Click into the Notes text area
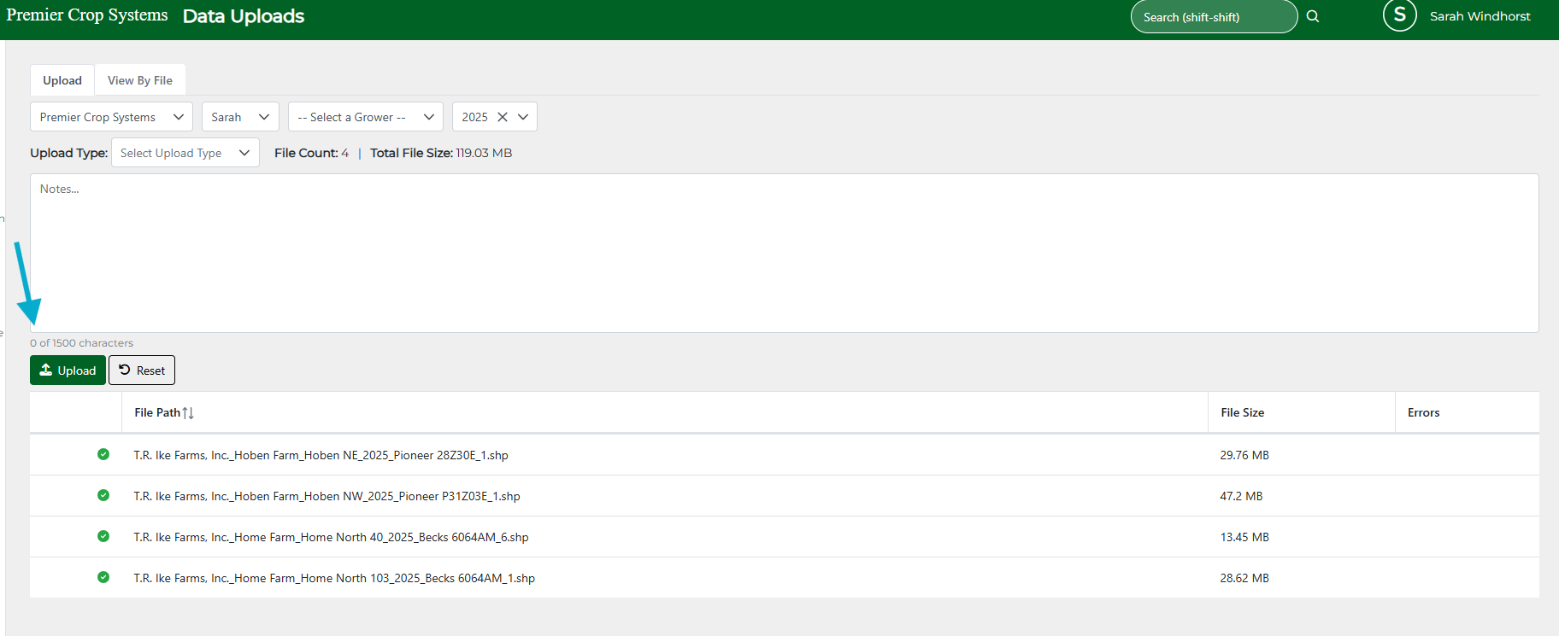Image resolution: width=1559 pixels, height=636 pixels. point(784,254)
